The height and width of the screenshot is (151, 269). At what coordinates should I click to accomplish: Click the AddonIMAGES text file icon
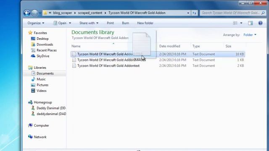(x=74, y=60)
